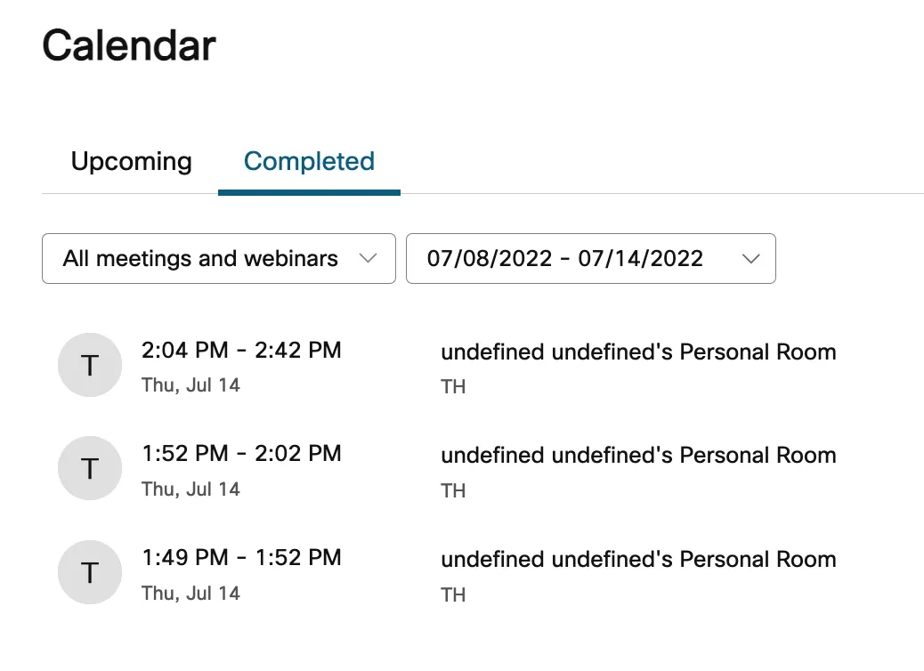Click the T avatar for the 2:04 PM meeting
924x671 pixels.
[x=89, y=365]
